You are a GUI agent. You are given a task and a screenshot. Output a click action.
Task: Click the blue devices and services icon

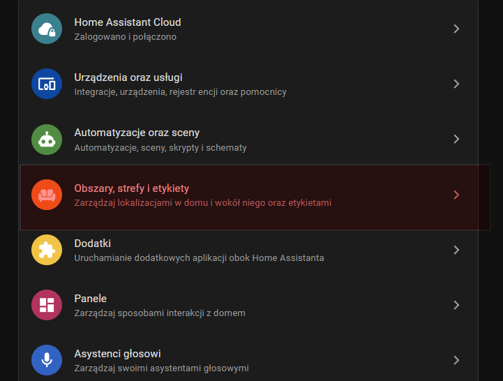pyautogui.click(x=47, y=84)
